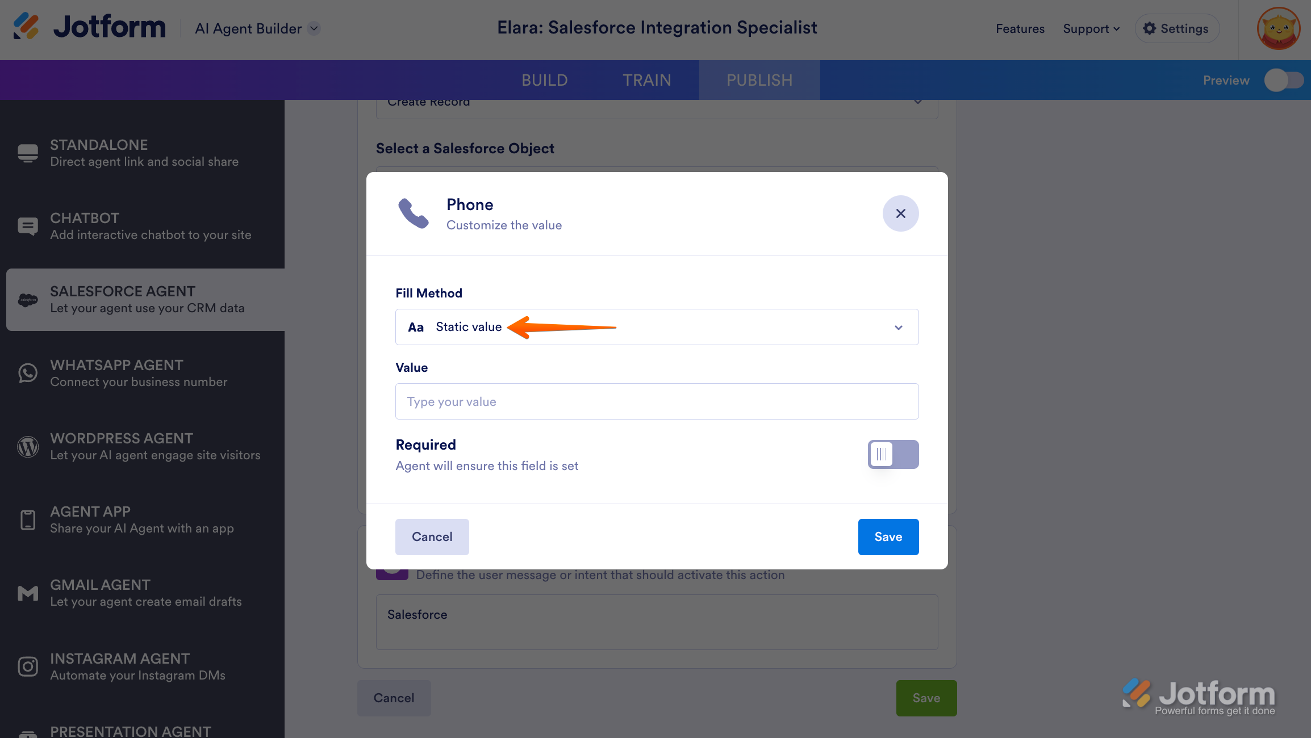Screen dimensions: 1311x738
Task: Toggle the Required switch
Action: 893,454
